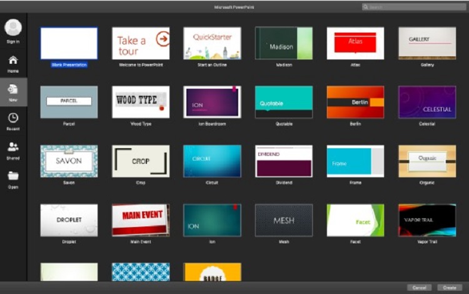Choose the Ion Boardroom theme thumbnail
469x294 pixels.
[212, 102]
